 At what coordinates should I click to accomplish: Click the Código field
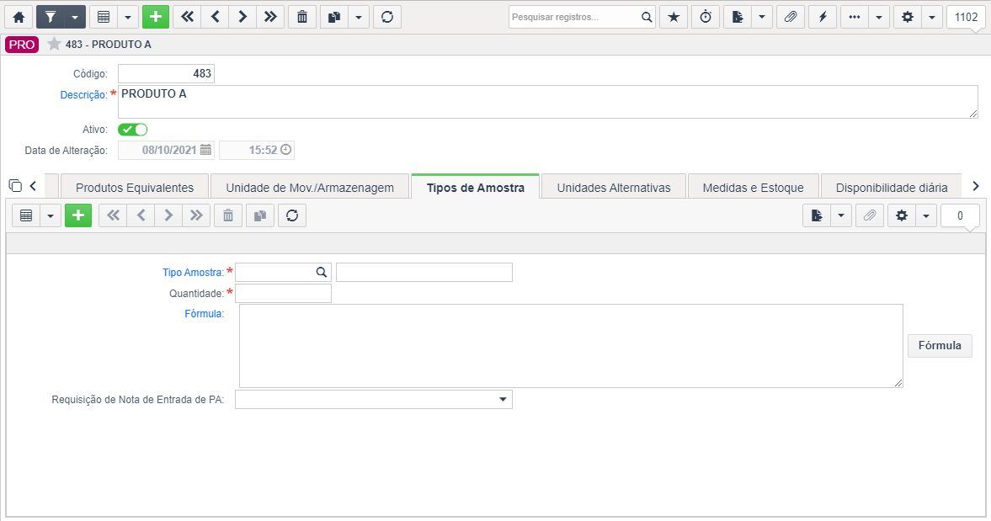[x=166, y=73]
